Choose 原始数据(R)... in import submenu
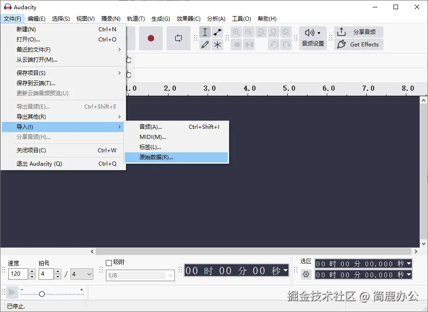Screen dimensions: 428x312 [x=176, y=157]
